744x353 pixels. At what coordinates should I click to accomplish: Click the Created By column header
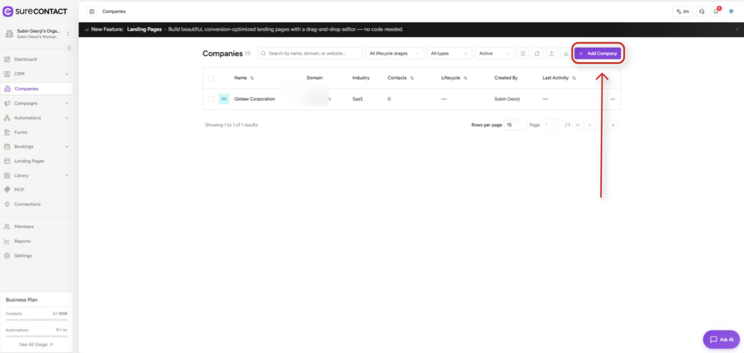coord(506,78)
